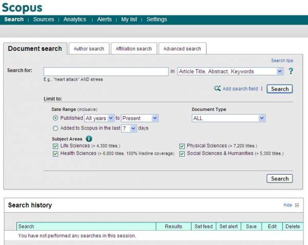Viewport: 308px width, 245px height.
Task: Click the Set feed column header
Action: pyautogui.click(x=203, y=227)
